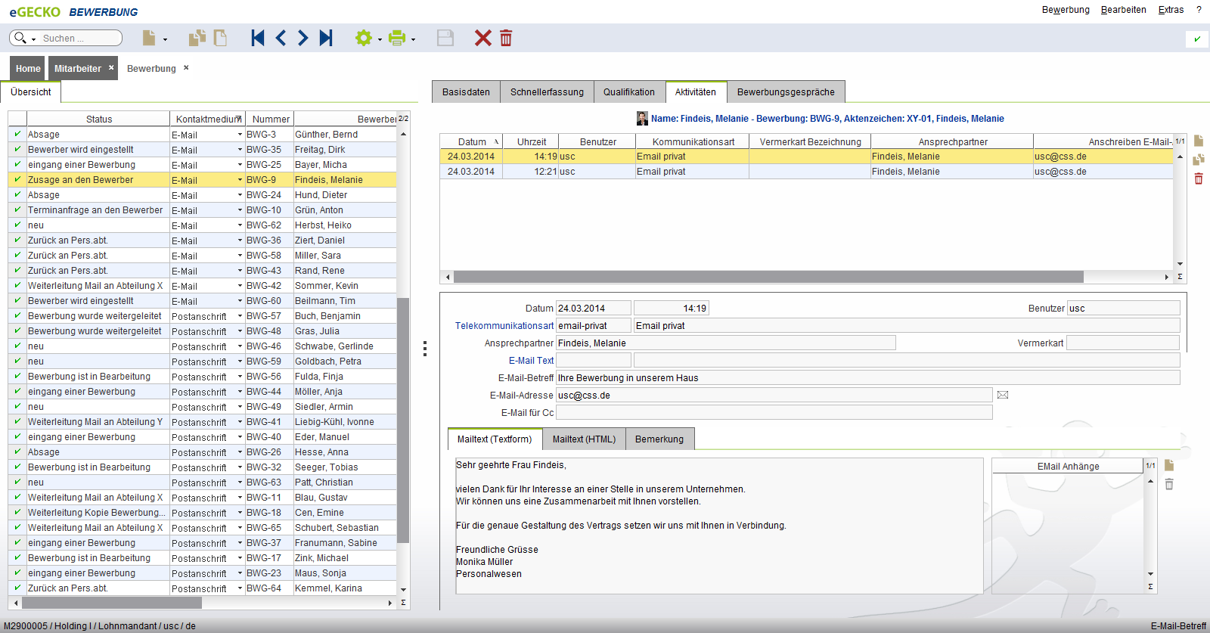Click the red X cancel icon
The height and width of the screenshot is (633, 1210).
point(482,38)
